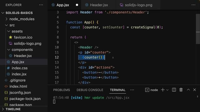Open index.html file
This screenshot has width=200, height=112.
point(18,86)
